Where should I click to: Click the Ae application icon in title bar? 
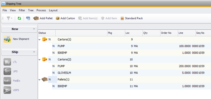coord(3,4)
